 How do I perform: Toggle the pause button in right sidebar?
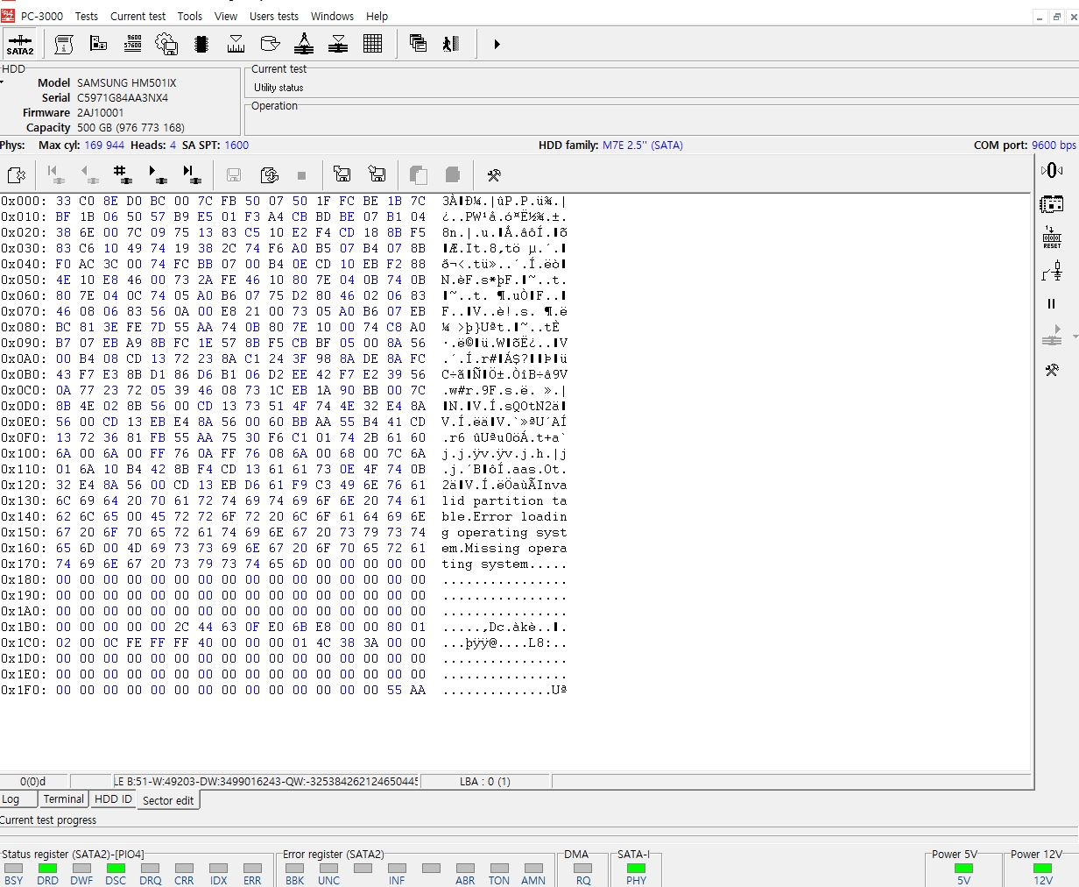click(1052, 304)
